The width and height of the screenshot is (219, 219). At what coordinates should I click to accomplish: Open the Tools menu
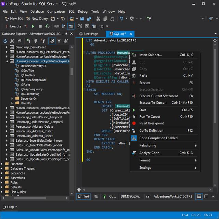(x=95, y=11)
